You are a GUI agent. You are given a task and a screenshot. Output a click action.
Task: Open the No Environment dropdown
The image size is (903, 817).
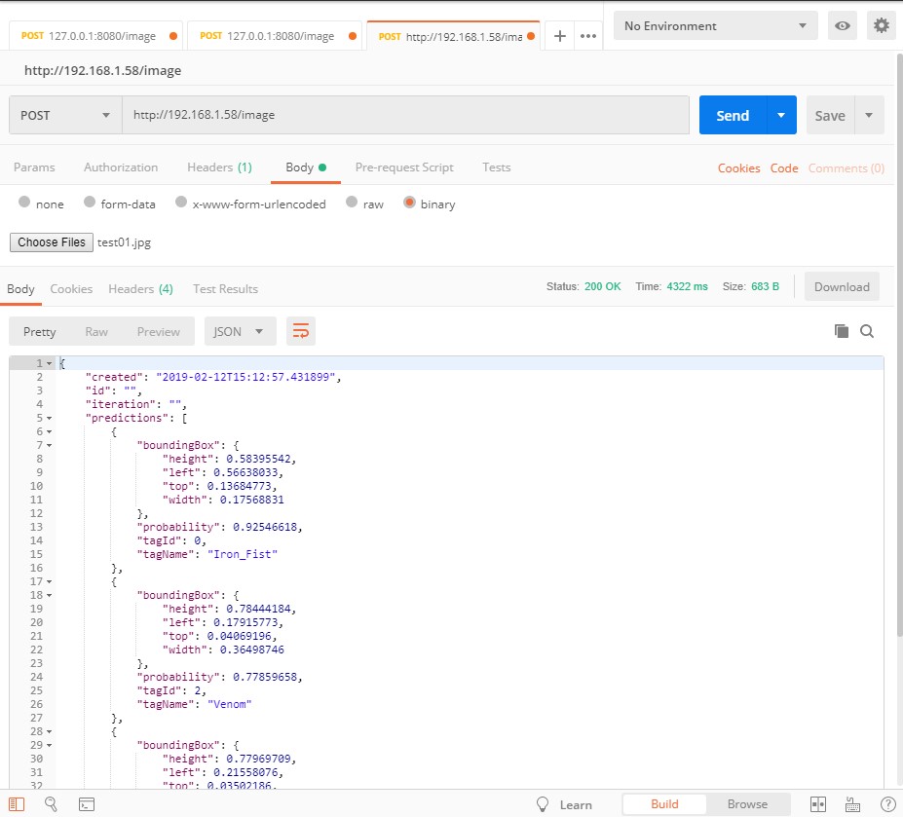coord(714,25)
